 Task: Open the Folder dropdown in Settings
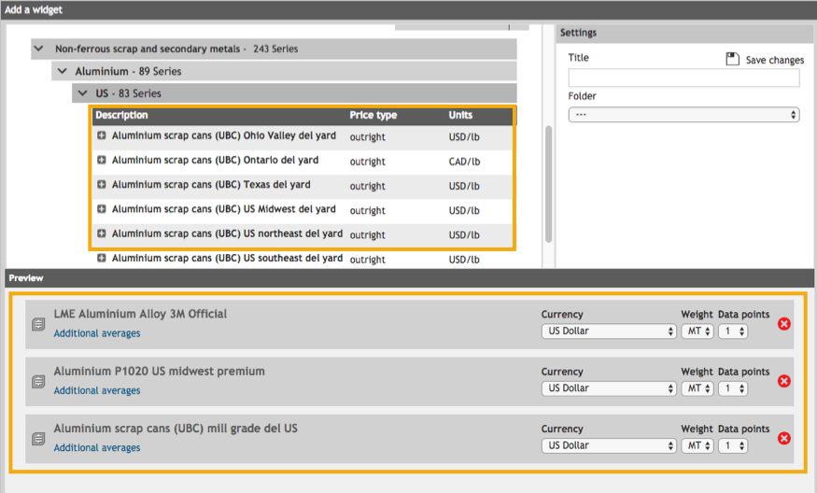[683, 115]
